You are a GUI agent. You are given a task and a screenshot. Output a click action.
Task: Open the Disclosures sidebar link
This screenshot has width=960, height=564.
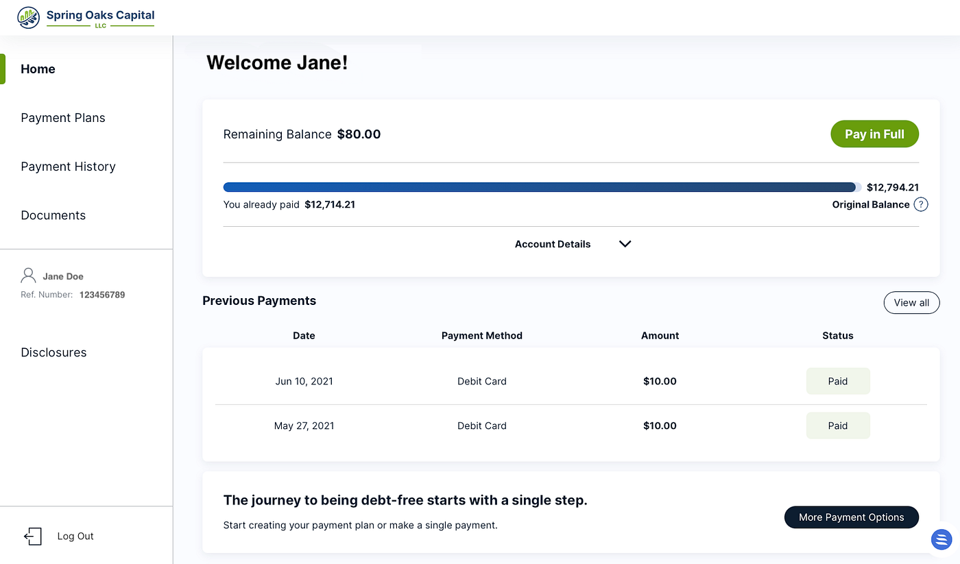click(x=53, y=352)
